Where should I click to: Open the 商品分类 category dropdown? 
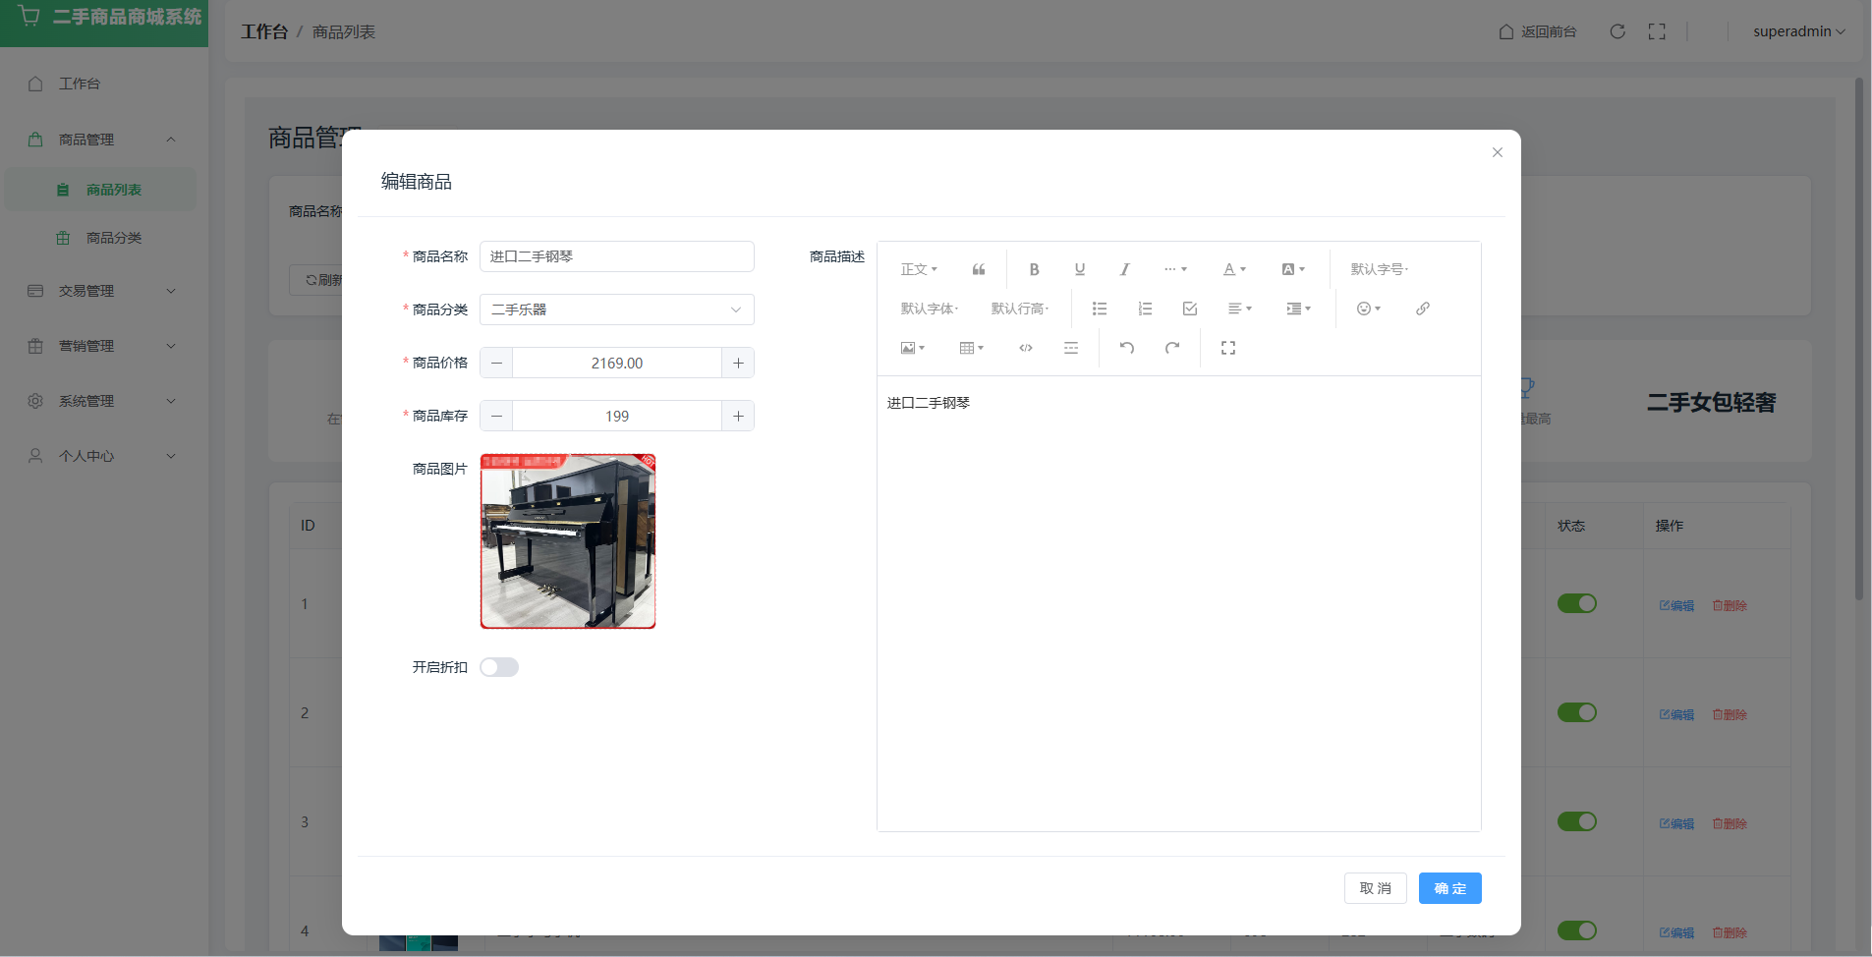coord(616,310)
